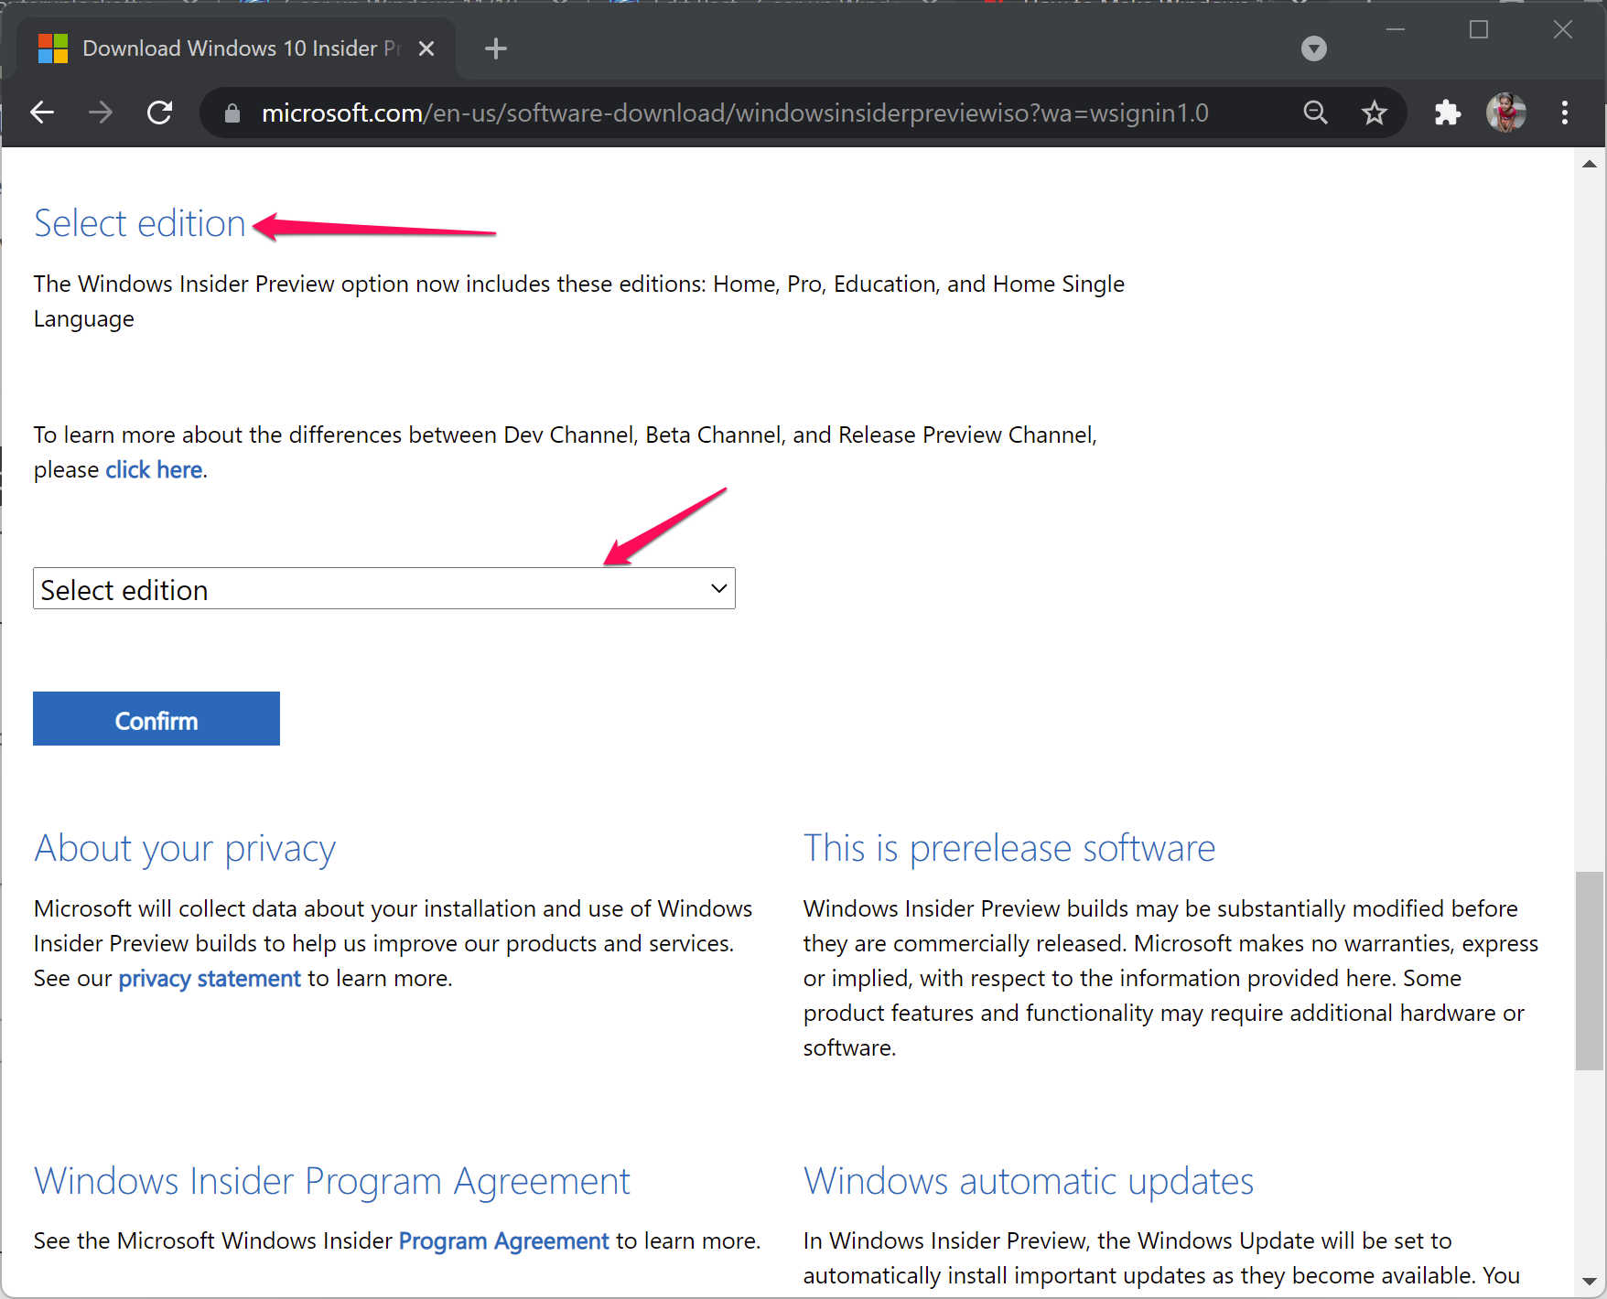The height and width of the screenshot is (1299, 1607).
Task: View site security lock info
Action: [232, 113]
